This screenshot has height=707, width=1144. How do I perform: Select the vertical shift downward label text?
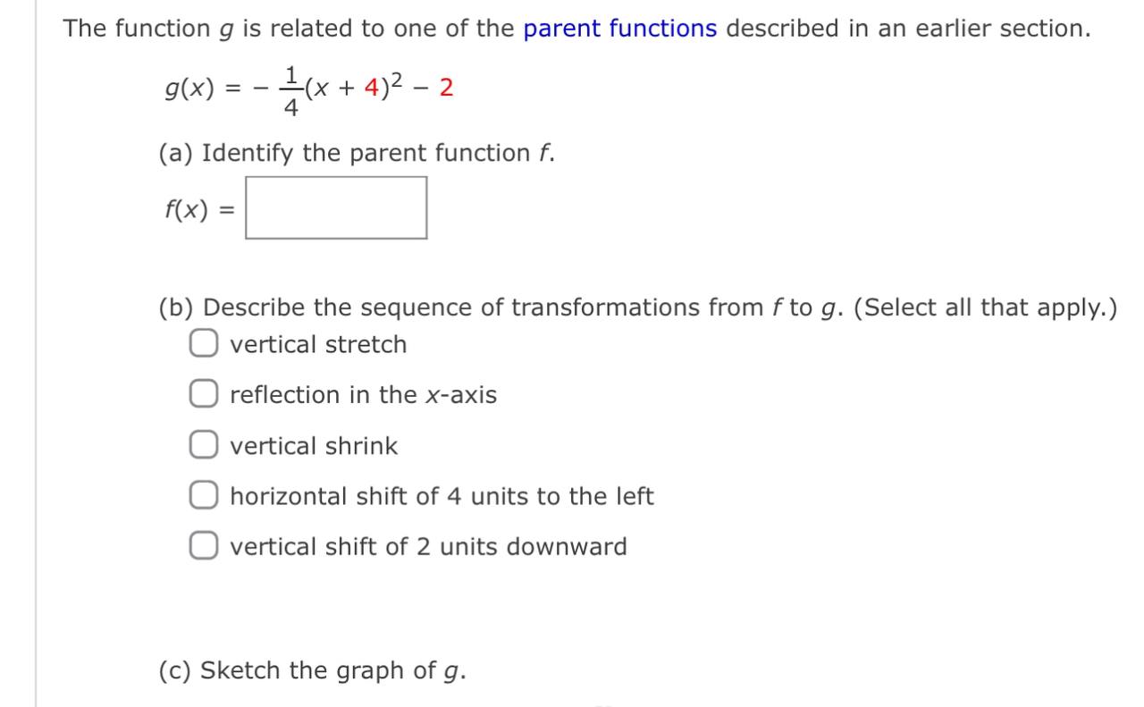(427, 545)
